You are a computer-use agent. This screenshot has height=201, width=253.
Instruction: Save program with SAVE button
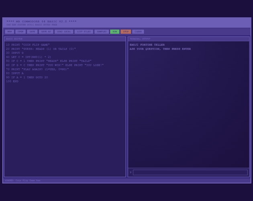(32, 31)
